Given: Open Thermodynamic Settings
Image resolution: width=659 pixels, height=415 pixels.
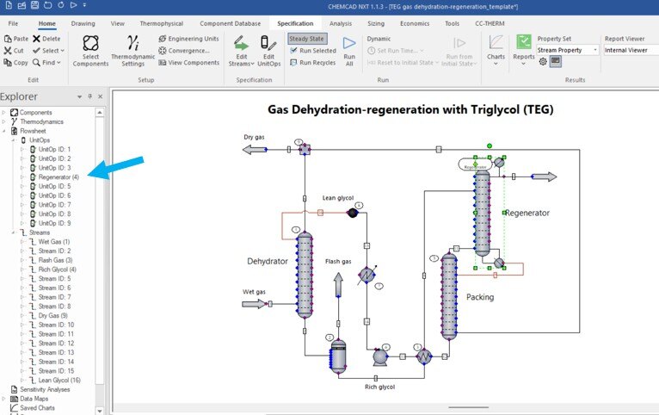Looking at the screenshot, I should (x=132, y=51).
